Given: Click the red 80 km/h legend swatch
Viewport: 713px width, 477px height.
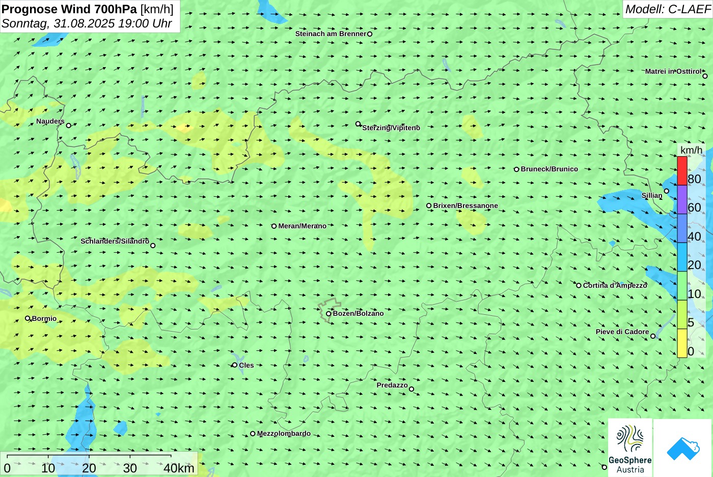Looking at the screenshot, I should pos(682,171).
